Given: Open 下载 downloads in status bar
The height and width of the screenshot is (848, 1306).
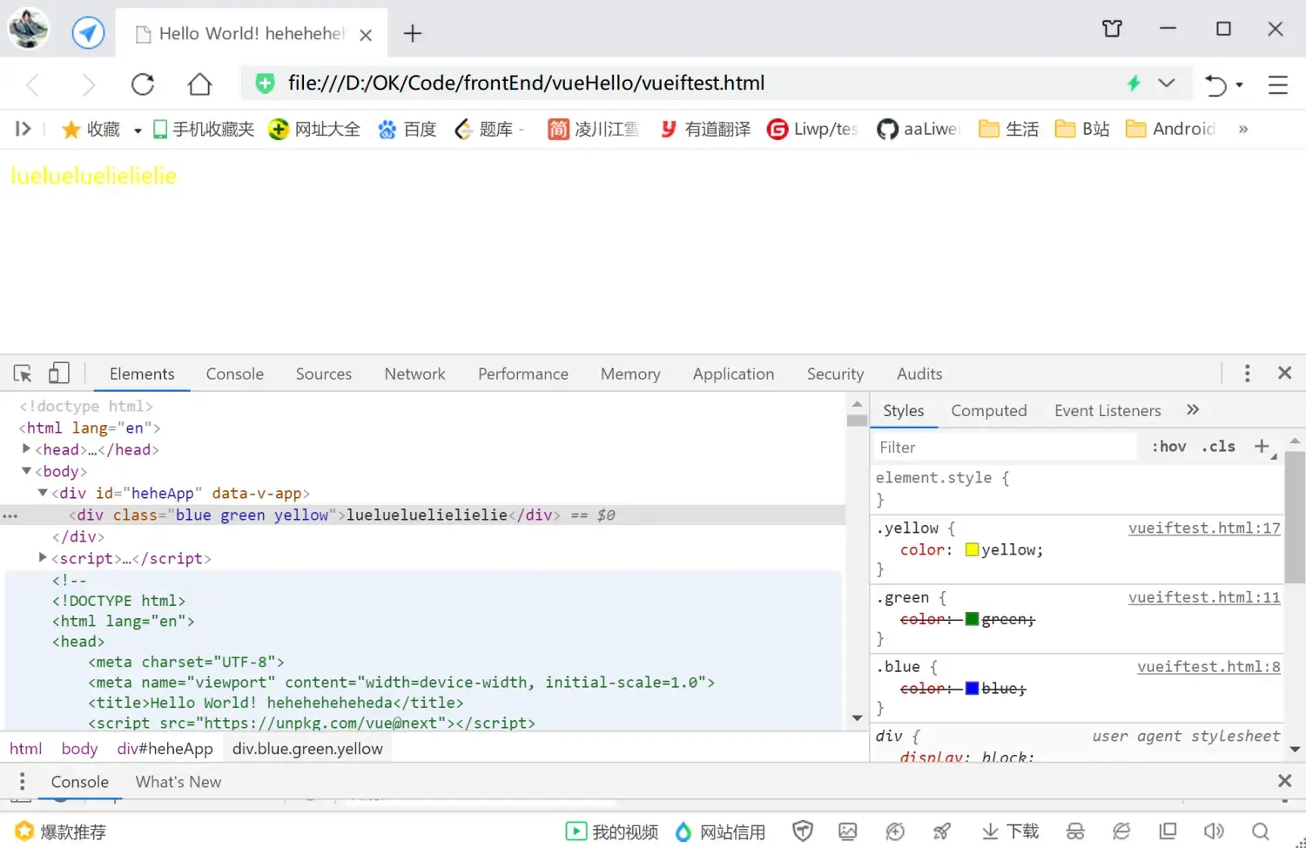Looking at the screenshot, I should pos(1010,831).
